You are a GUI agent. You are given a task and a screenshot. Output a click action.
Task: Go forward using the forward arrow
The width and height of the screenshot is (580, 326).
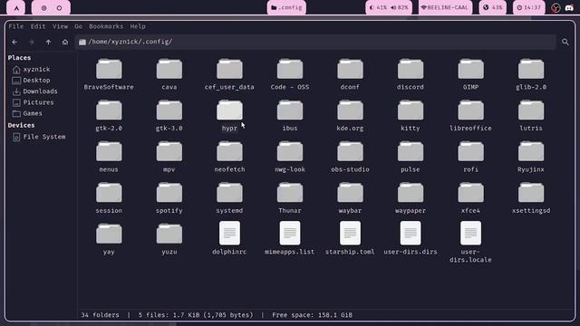click(32, 43)
